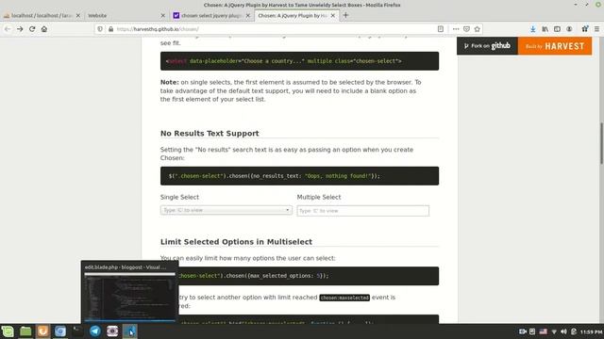The width and height of the screenshot is (604, 339).
Task: Open the screen recorder taskbar icon
Action: pos(112,331)
